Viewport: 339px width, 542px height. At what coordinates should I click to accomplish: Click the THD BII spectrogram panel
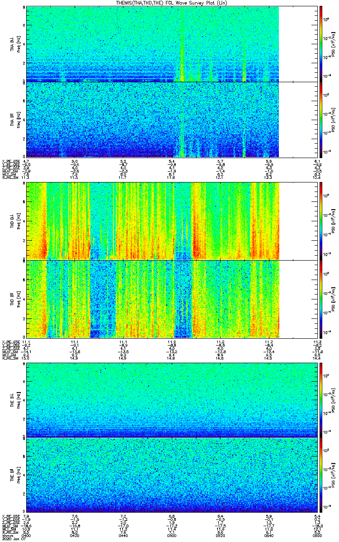[x=172, y=299]
